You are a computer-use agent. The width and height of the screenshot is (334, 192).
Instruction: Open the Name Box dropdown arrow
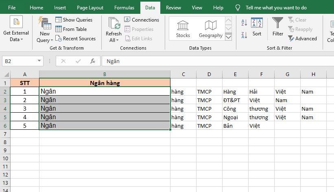(39, 61)
